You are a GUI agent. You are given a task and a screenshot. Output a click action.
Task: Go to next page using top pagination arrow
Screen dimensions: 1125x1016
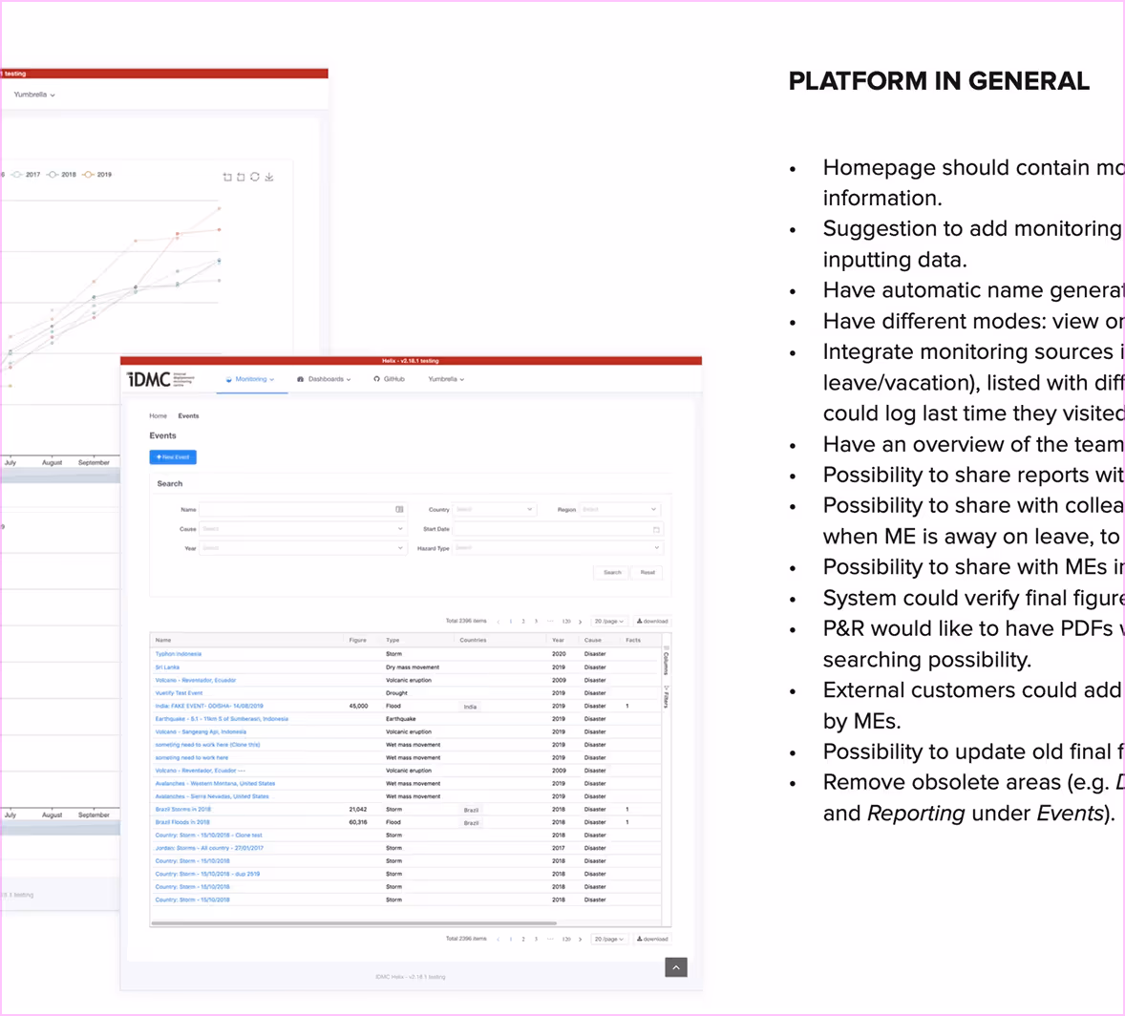click(x=581, y=622)
